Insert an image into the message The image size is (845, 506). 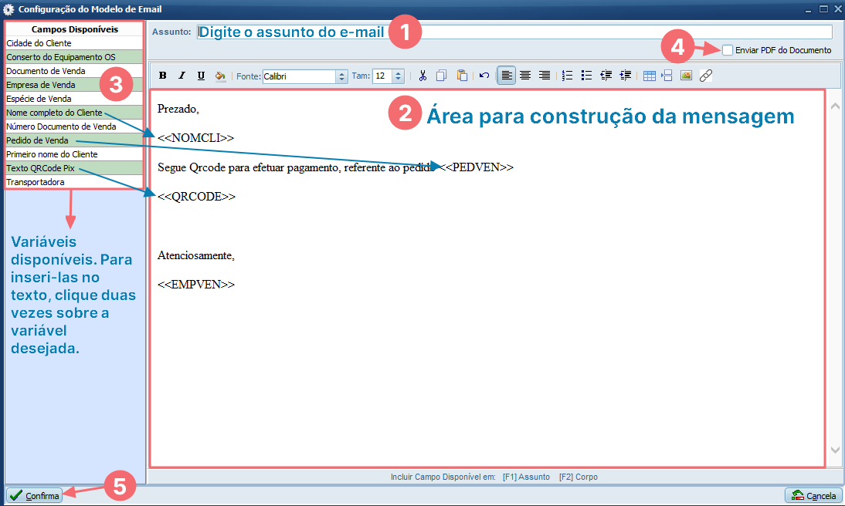pyautogui.click(x=686, y=76)
